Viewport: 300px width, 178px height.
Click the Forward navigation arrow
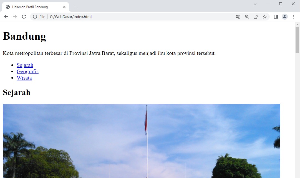(x=15, y=17)
